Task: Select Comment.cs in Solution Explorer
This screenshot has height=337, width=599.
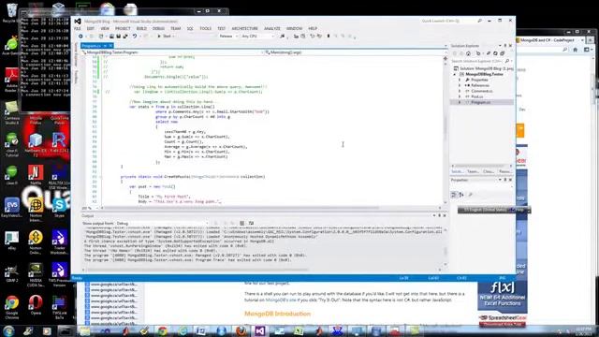Action: [x=482, y=92]
